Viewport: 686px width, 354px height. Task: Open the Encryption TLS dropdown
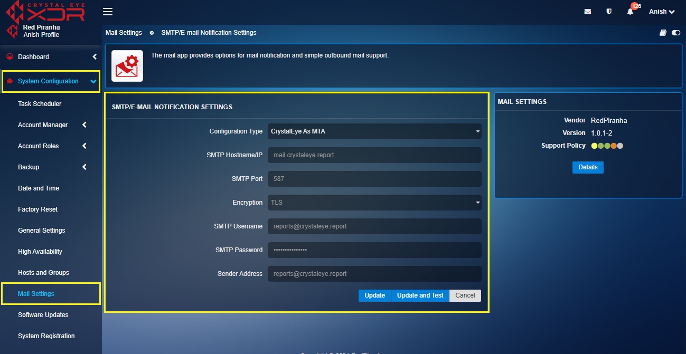[x=374, y=203]
